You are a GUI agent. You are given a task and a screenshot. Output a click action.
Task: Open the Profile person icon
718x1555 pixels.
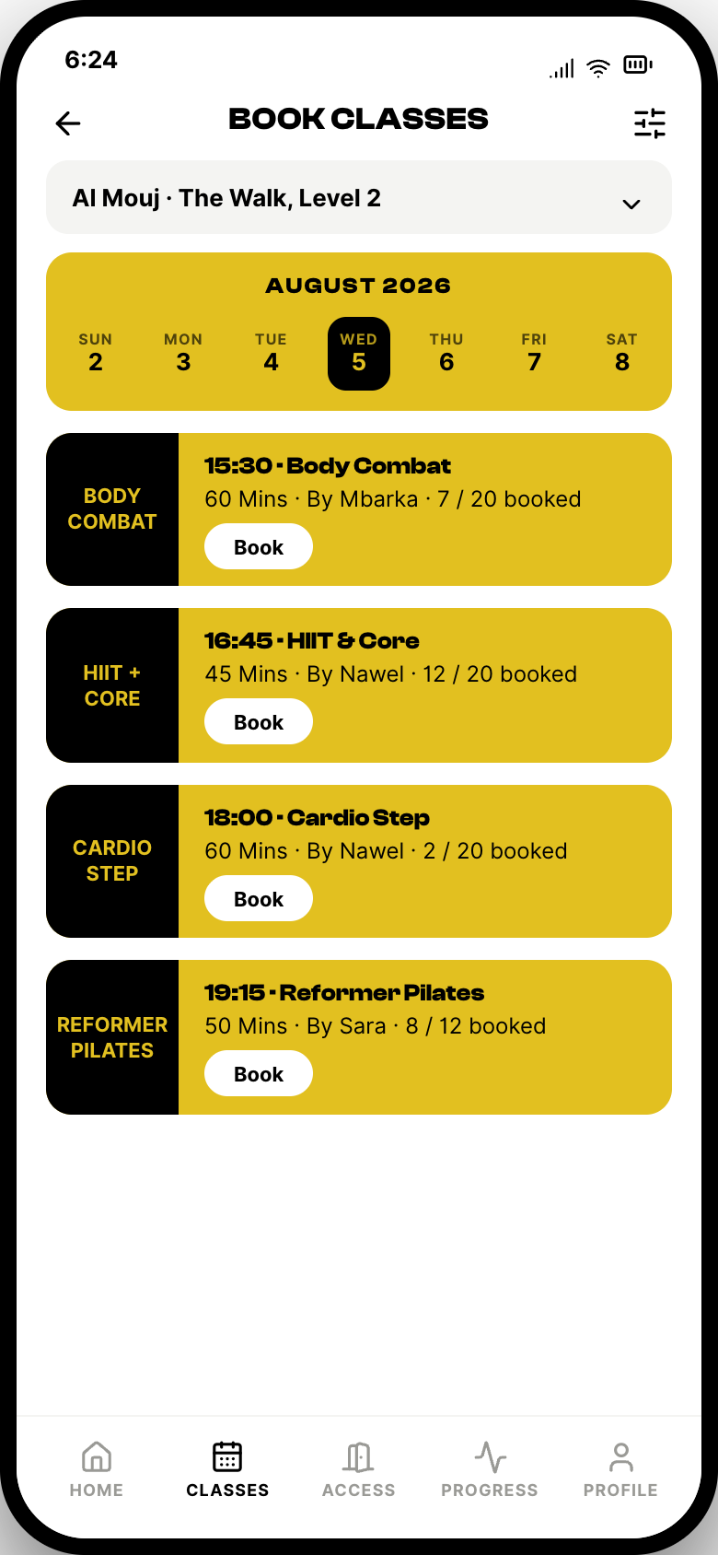point(621,1457)
